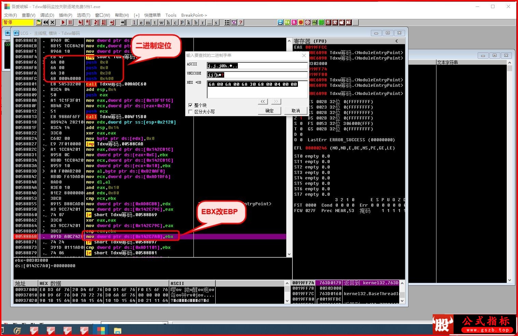The width and height of the screenshot is (518, 336).
Task: Open file with the folder toolbar icon
Action: 39,22
